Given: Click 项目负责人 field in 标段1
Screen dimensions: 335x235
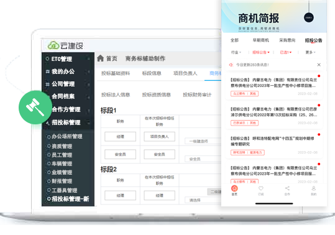Looking at the screenshot, I should (x=159, y=137).
